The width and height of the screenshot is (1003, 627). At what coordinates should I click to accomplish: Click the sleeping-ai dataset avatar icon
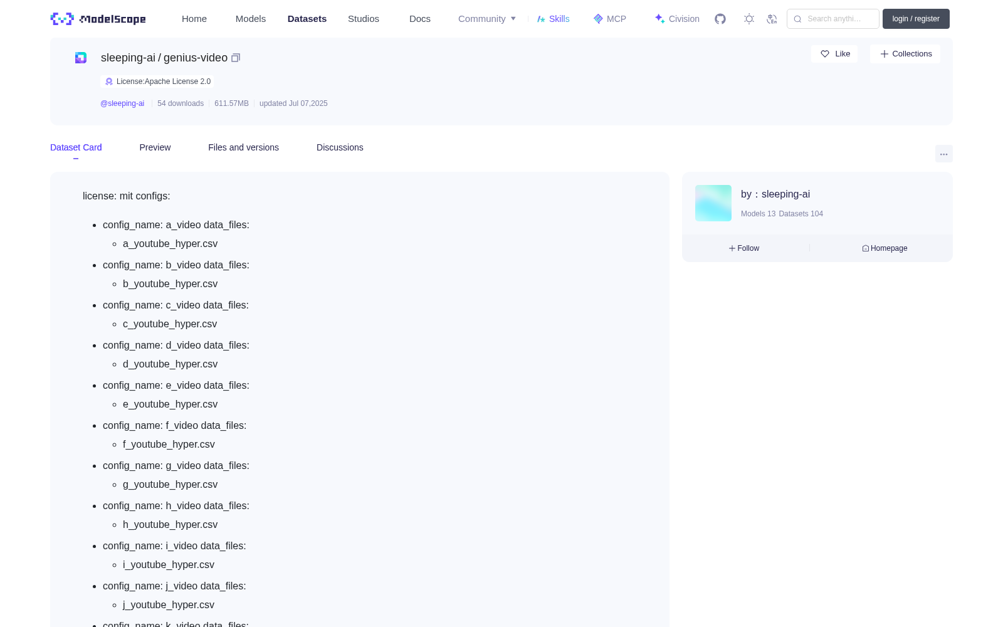point(81,58)
